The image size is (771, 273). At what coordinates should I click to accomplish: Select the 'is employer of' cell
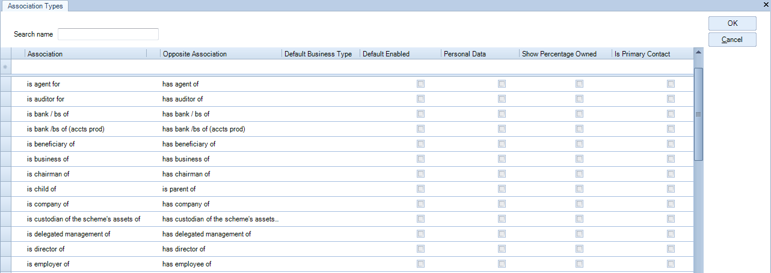(x=85, y=264)
